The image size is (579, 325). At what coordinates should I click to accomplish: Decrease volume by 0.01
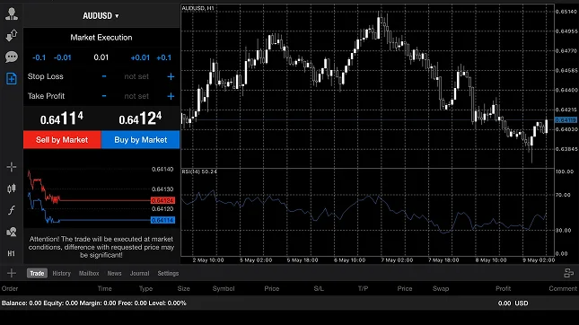pyautogui.click(x=63, y=57)
